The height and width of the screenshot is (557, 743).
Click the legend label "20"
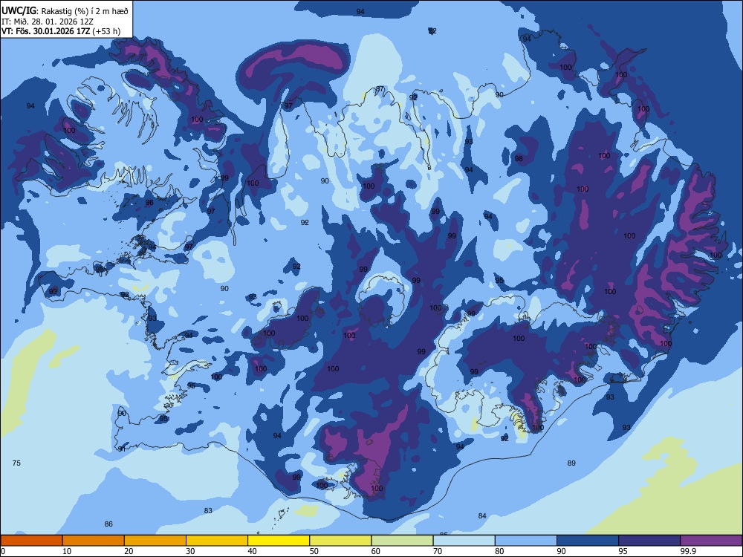(x=129, y=551)
